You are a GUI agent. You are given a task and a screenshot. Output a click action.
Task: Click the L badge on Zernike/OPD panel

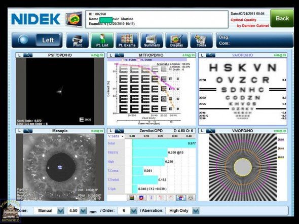click(x=111, y=131)
